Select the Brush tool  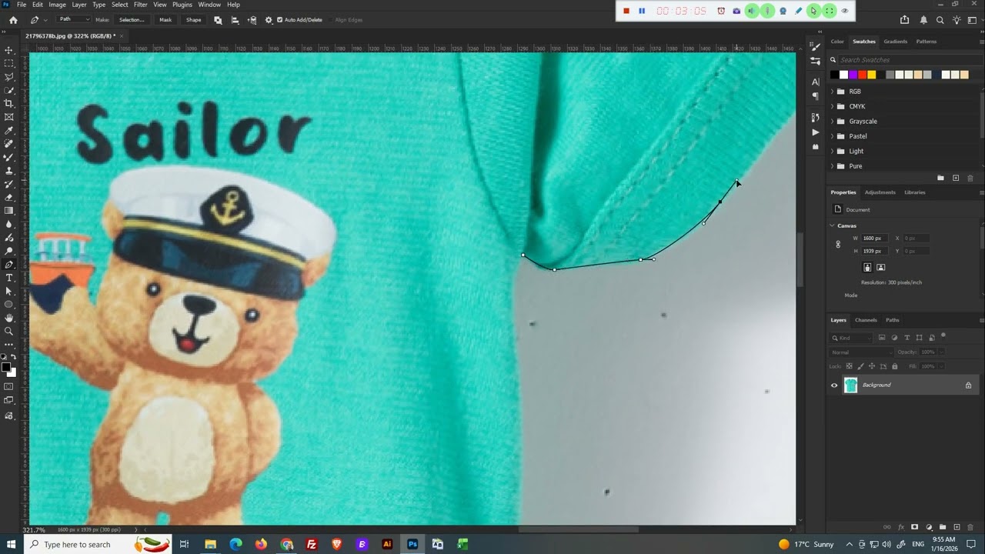click(9, 157)
